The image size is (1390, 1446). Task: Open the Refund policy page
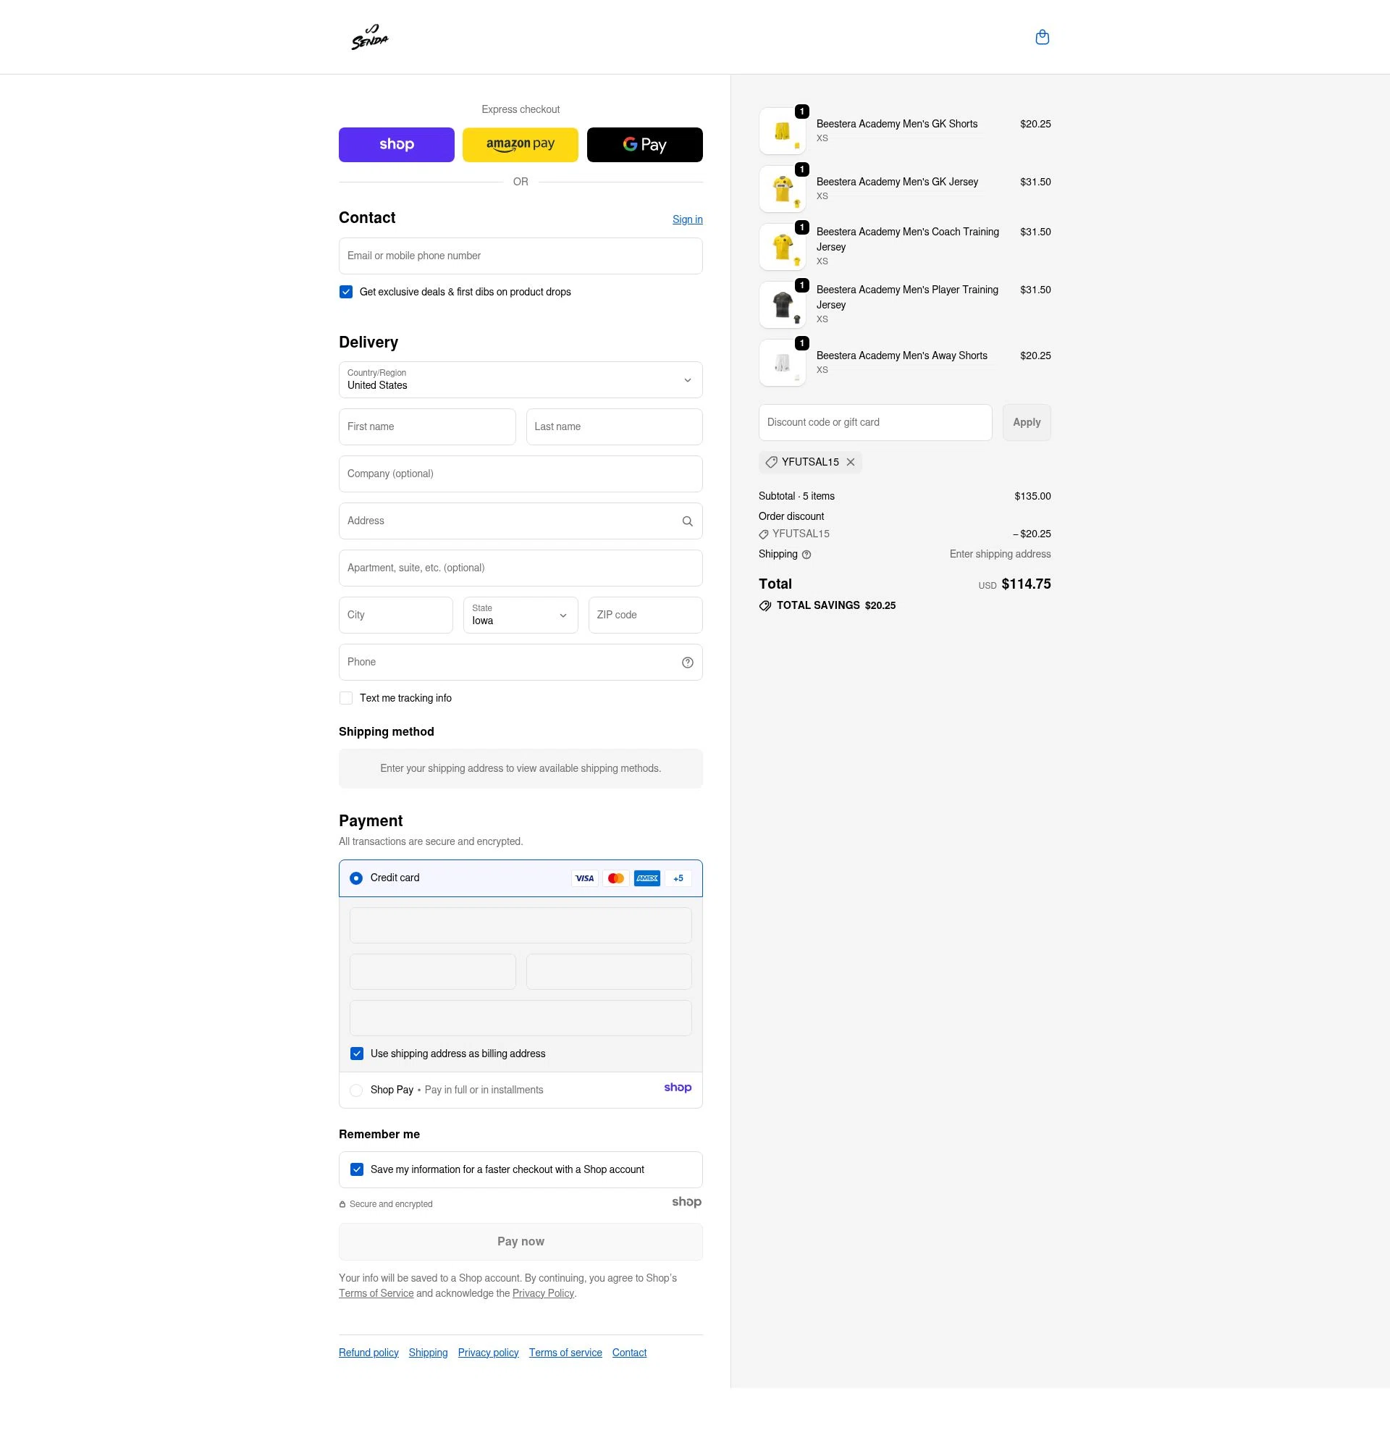click(x=368, y=1353)
